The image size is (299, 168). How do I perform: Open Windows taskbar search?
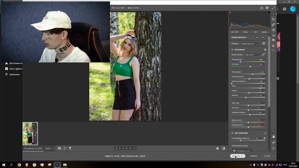click(x=11, y=165)
